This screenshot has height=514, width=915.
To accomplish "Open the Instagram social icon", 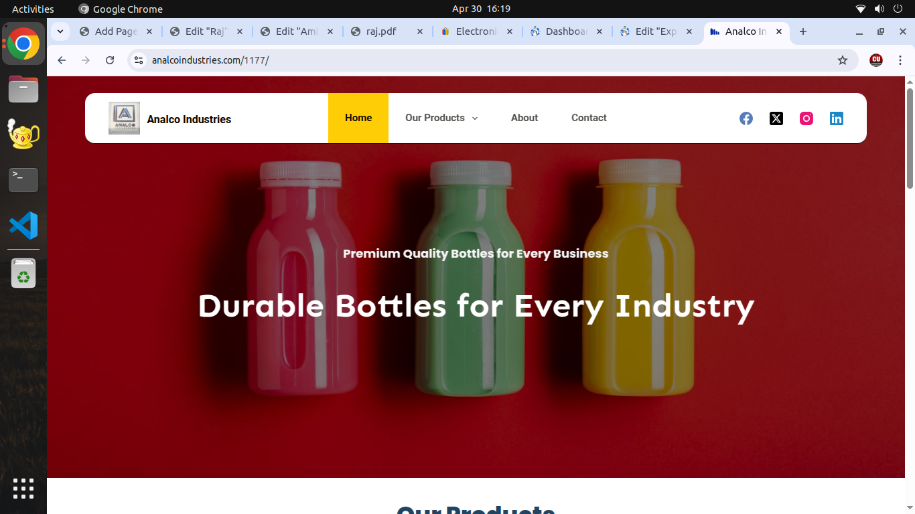I will click(x=806, y=118).
